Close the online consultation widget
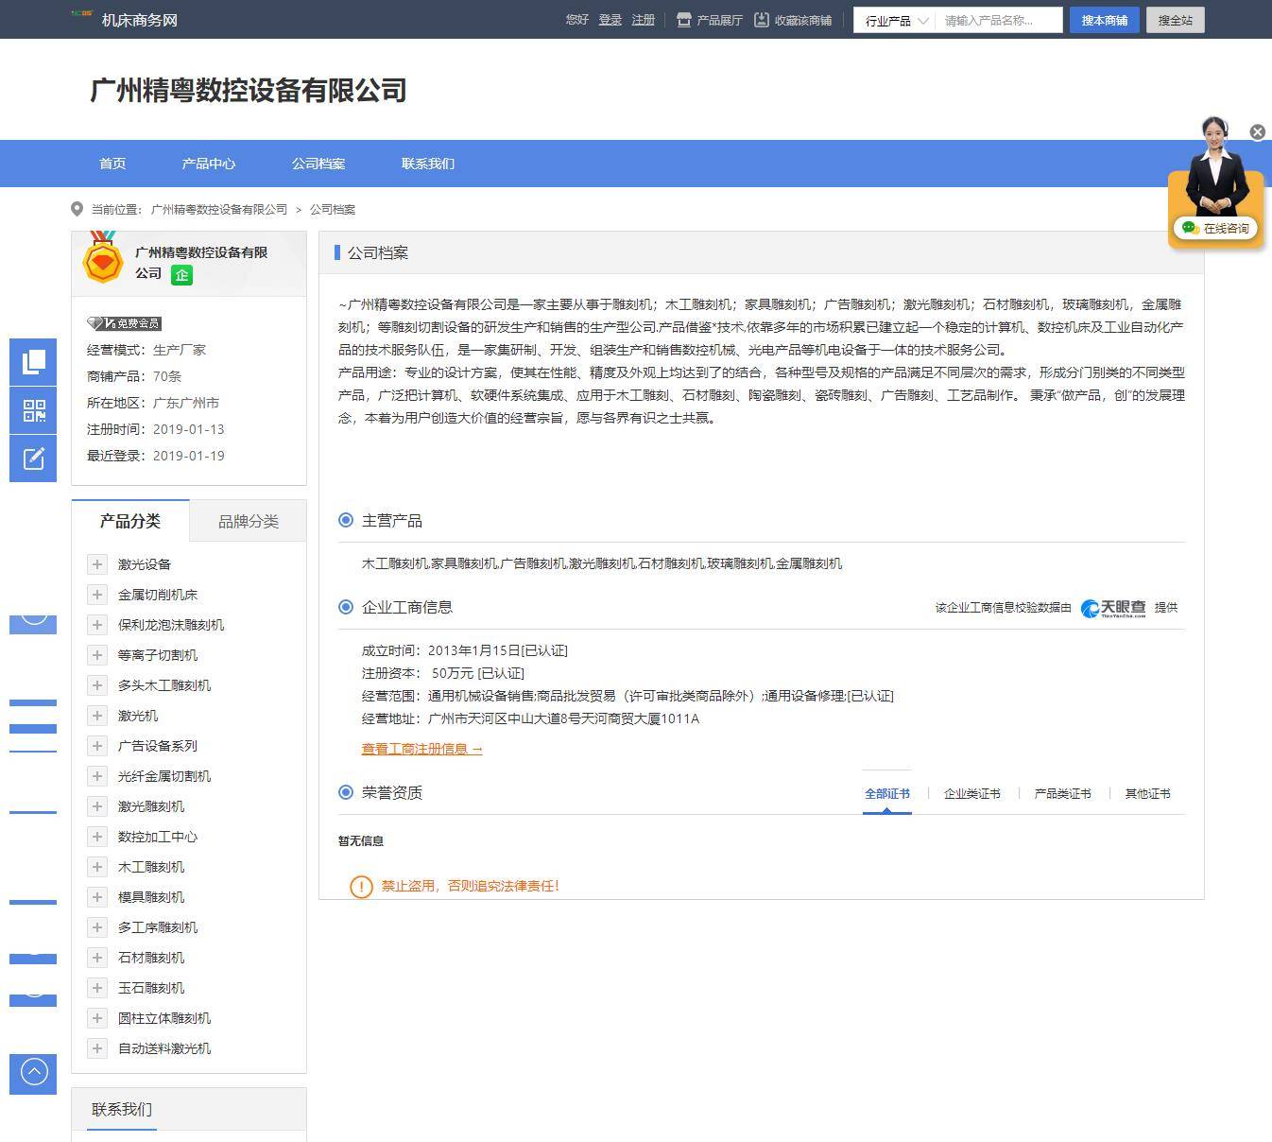1272x1142 pixels. [x=1257, y=132]
